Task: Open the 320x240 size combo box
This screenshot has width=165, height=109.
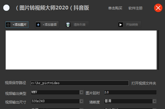Action: click(x=57, y=101)
